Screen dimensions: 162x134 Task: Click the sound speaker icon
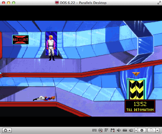pyautogui.click(x=119, y=130)
